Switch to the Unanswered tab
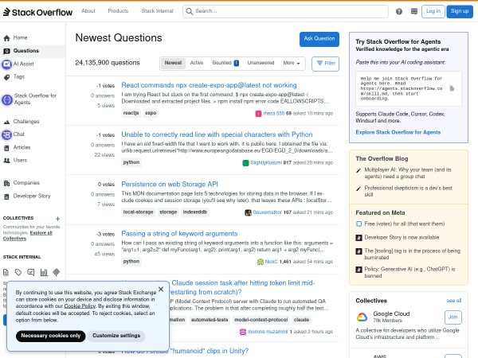The height and width of the screenshot is (358, 478). click(x=261, y=63)
